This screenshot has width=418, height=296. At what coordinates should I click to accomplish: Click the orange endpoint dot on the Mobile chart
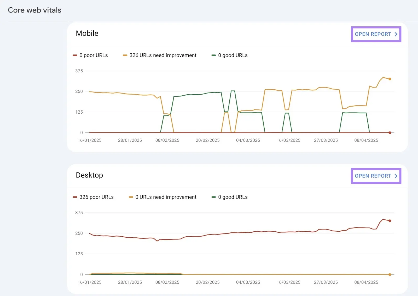pos(390,78)
